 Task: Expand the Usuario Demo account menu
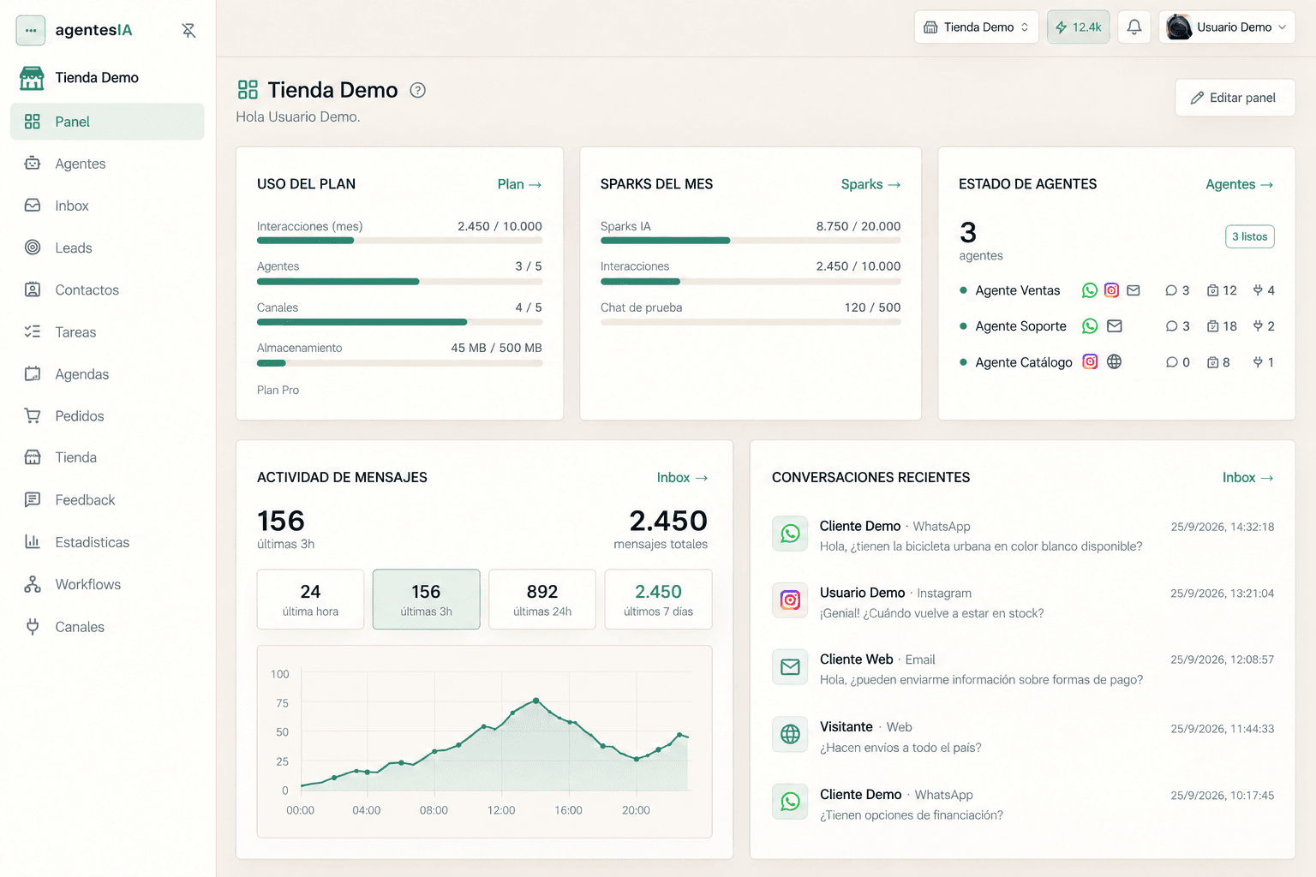(1227, 27)
